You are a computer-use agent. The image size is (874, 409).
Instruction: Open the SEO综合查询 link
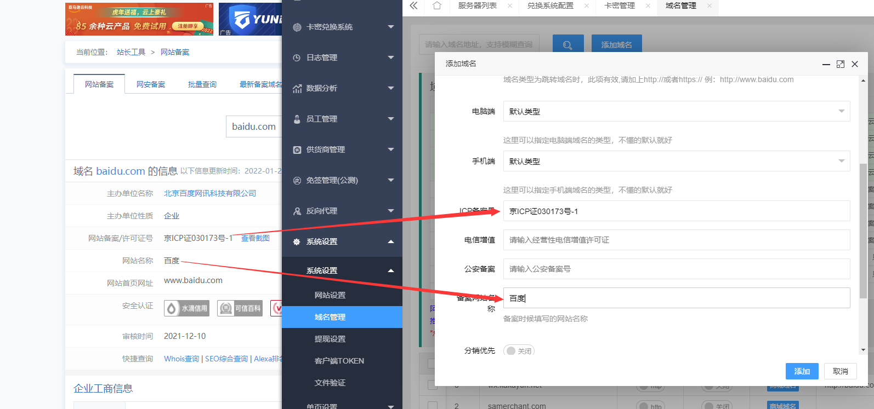click(x=226, y=359)
